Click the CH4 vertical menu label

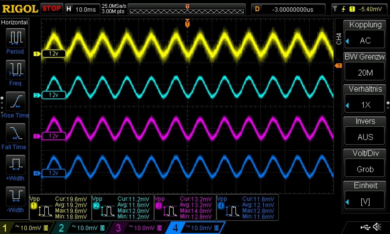click(338, 39)
